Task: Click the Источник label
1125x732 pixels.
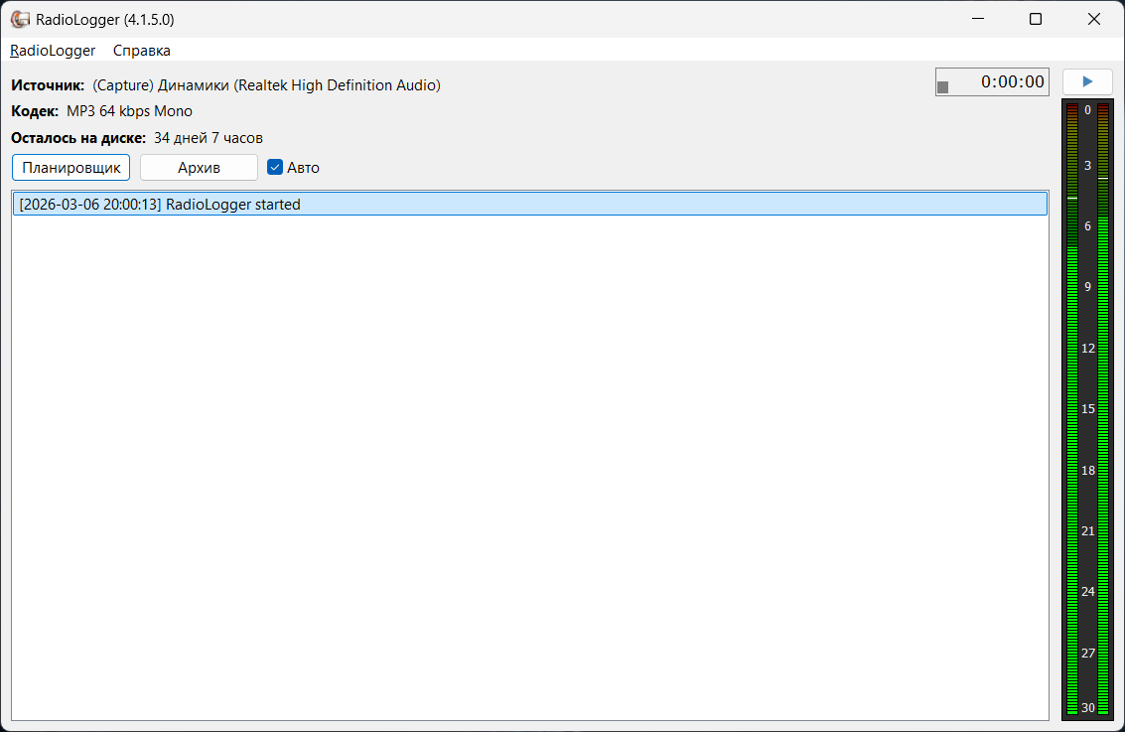Action: click(48, 84)
